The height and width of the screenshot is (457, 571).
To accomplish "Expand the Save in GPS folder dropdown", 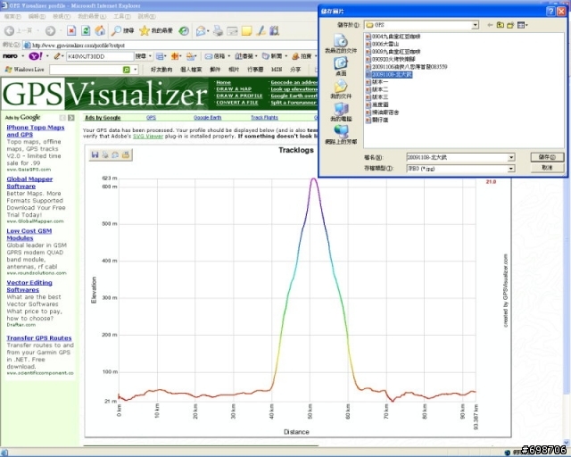I will [475, 25].
